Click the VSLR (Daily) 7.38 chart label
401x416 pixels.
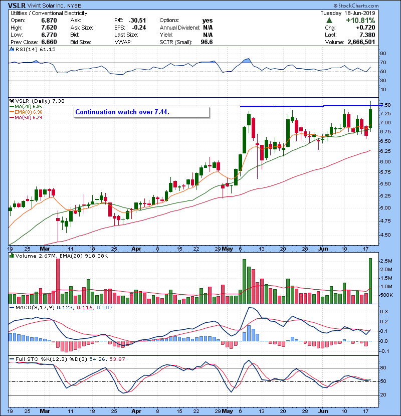coord(40,101)
